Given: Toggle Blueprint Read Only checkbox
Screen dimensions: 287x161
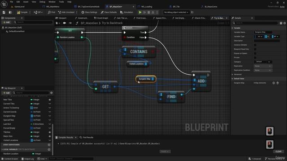Looking at the screenshot, I should 255,49.
